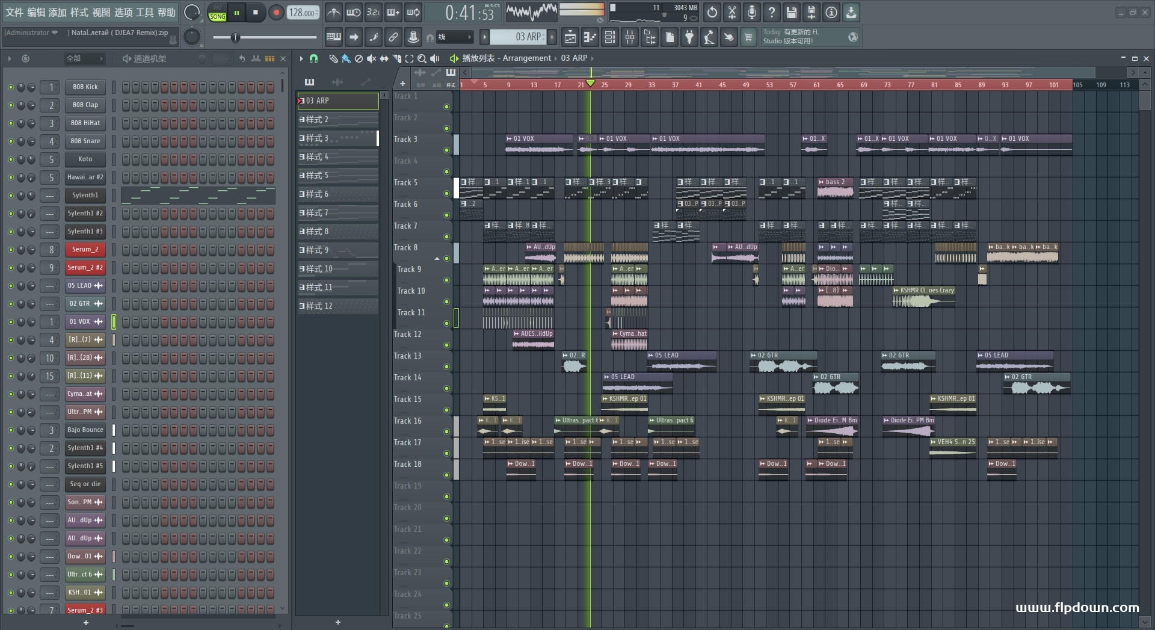The height and width of the screenshot is (630, 1155).
Task: Select the slice tool in playlist toolbar
Action: click(x=397, y=58)
